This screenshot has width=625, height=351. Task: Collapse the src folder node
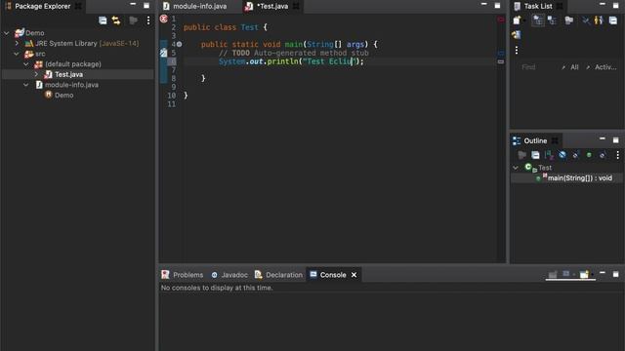[x=17, y=54]
